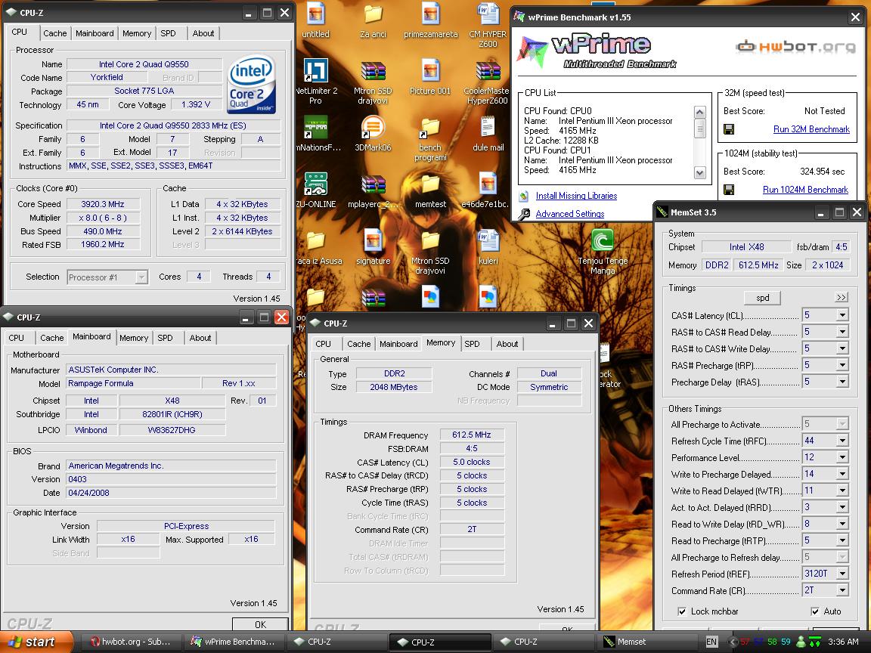Screen dimensions: 871x653
Task: Select Memory tab in Mainboard CPU-Z window
Action: point(133,338)
